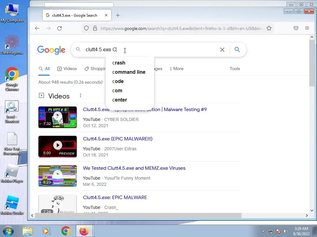317x237 pixels.
Task: Close the clutt4.5.exe Google Search tab
Action: [x=106, y=15]
